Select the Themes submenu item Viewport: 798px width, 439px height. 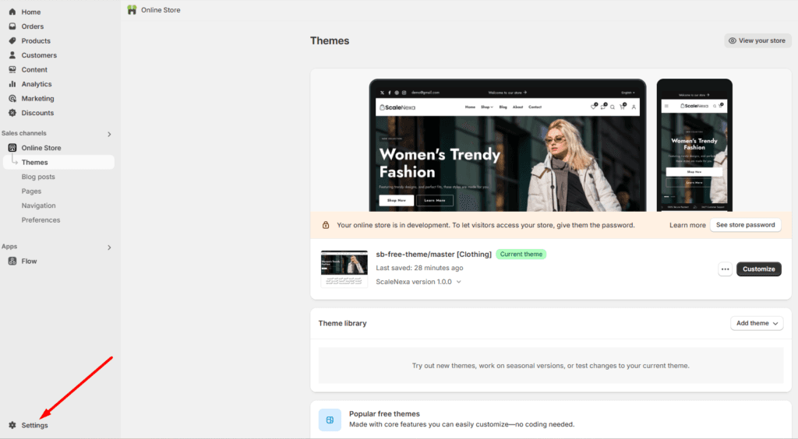pyautogui.click(x=58, y=162)
